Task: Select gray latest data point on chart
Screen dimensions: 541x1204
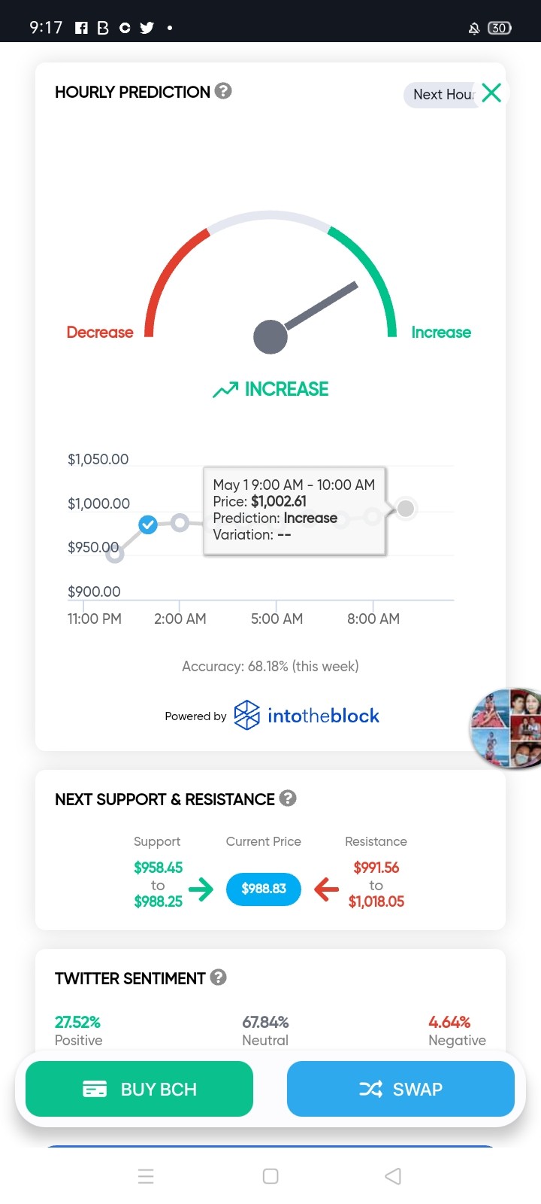Action: (x=406, y=509)
